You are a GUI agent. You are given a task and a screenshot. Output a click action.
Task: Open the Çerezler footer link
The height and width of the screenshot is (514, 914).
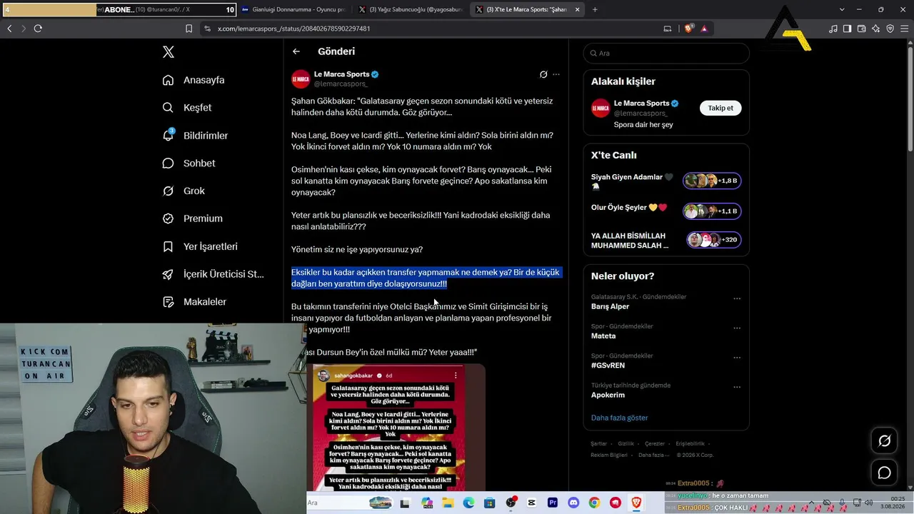655,444
